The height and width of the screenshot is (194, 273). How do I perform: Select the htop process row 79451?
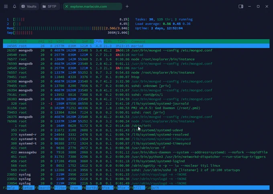coord(136,77)
